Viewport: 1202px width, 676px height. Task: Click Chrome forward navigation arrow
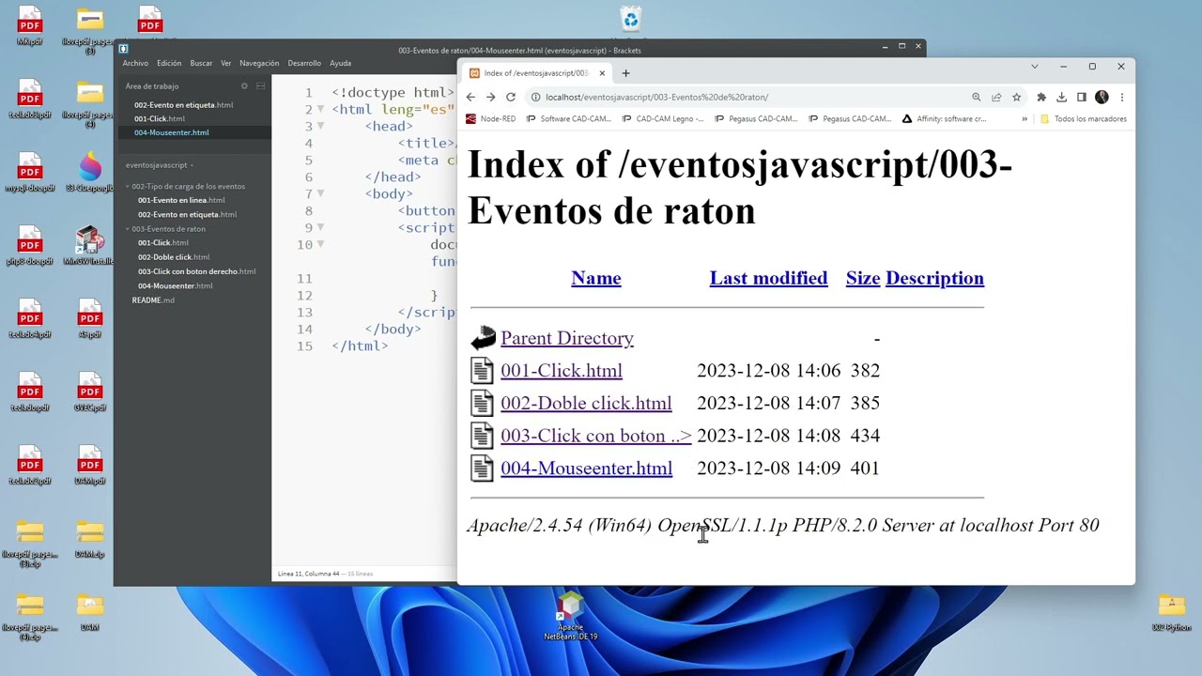click(490, 97)
